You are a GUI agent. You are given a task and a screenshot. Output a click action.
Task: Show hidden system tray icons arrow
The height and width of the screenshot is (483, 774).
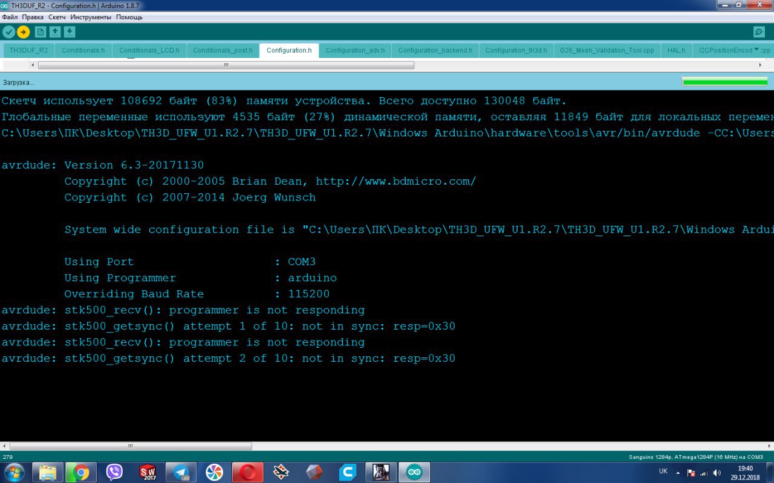point(678,473)
